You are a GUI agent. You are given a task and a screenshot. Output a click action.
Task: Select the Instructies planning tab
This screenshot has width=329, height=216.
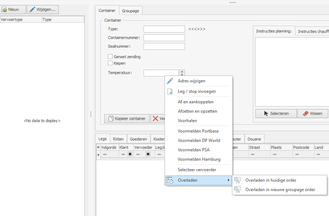274,31
